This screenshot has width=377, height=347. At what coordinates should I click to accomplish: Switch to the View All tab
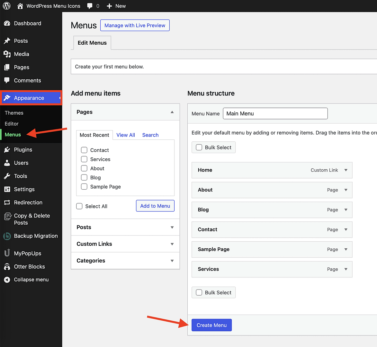(x=126, y=135)
